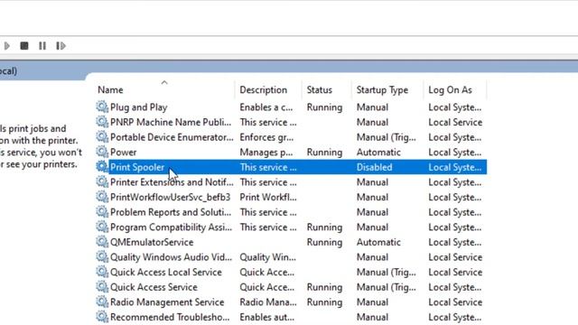Select the Portable Device Enumerator service
The height and width of the screenshot is (325, 578).
coord(172,137)
